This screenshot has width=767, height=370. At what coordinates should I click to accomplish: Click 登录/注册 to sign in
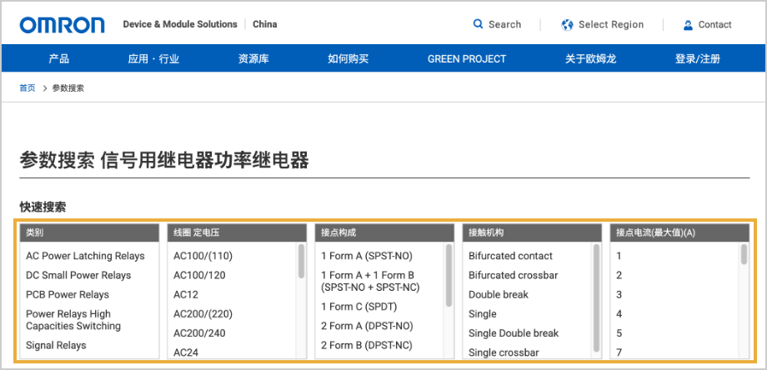pyautogui.click(x=697, y=59)
